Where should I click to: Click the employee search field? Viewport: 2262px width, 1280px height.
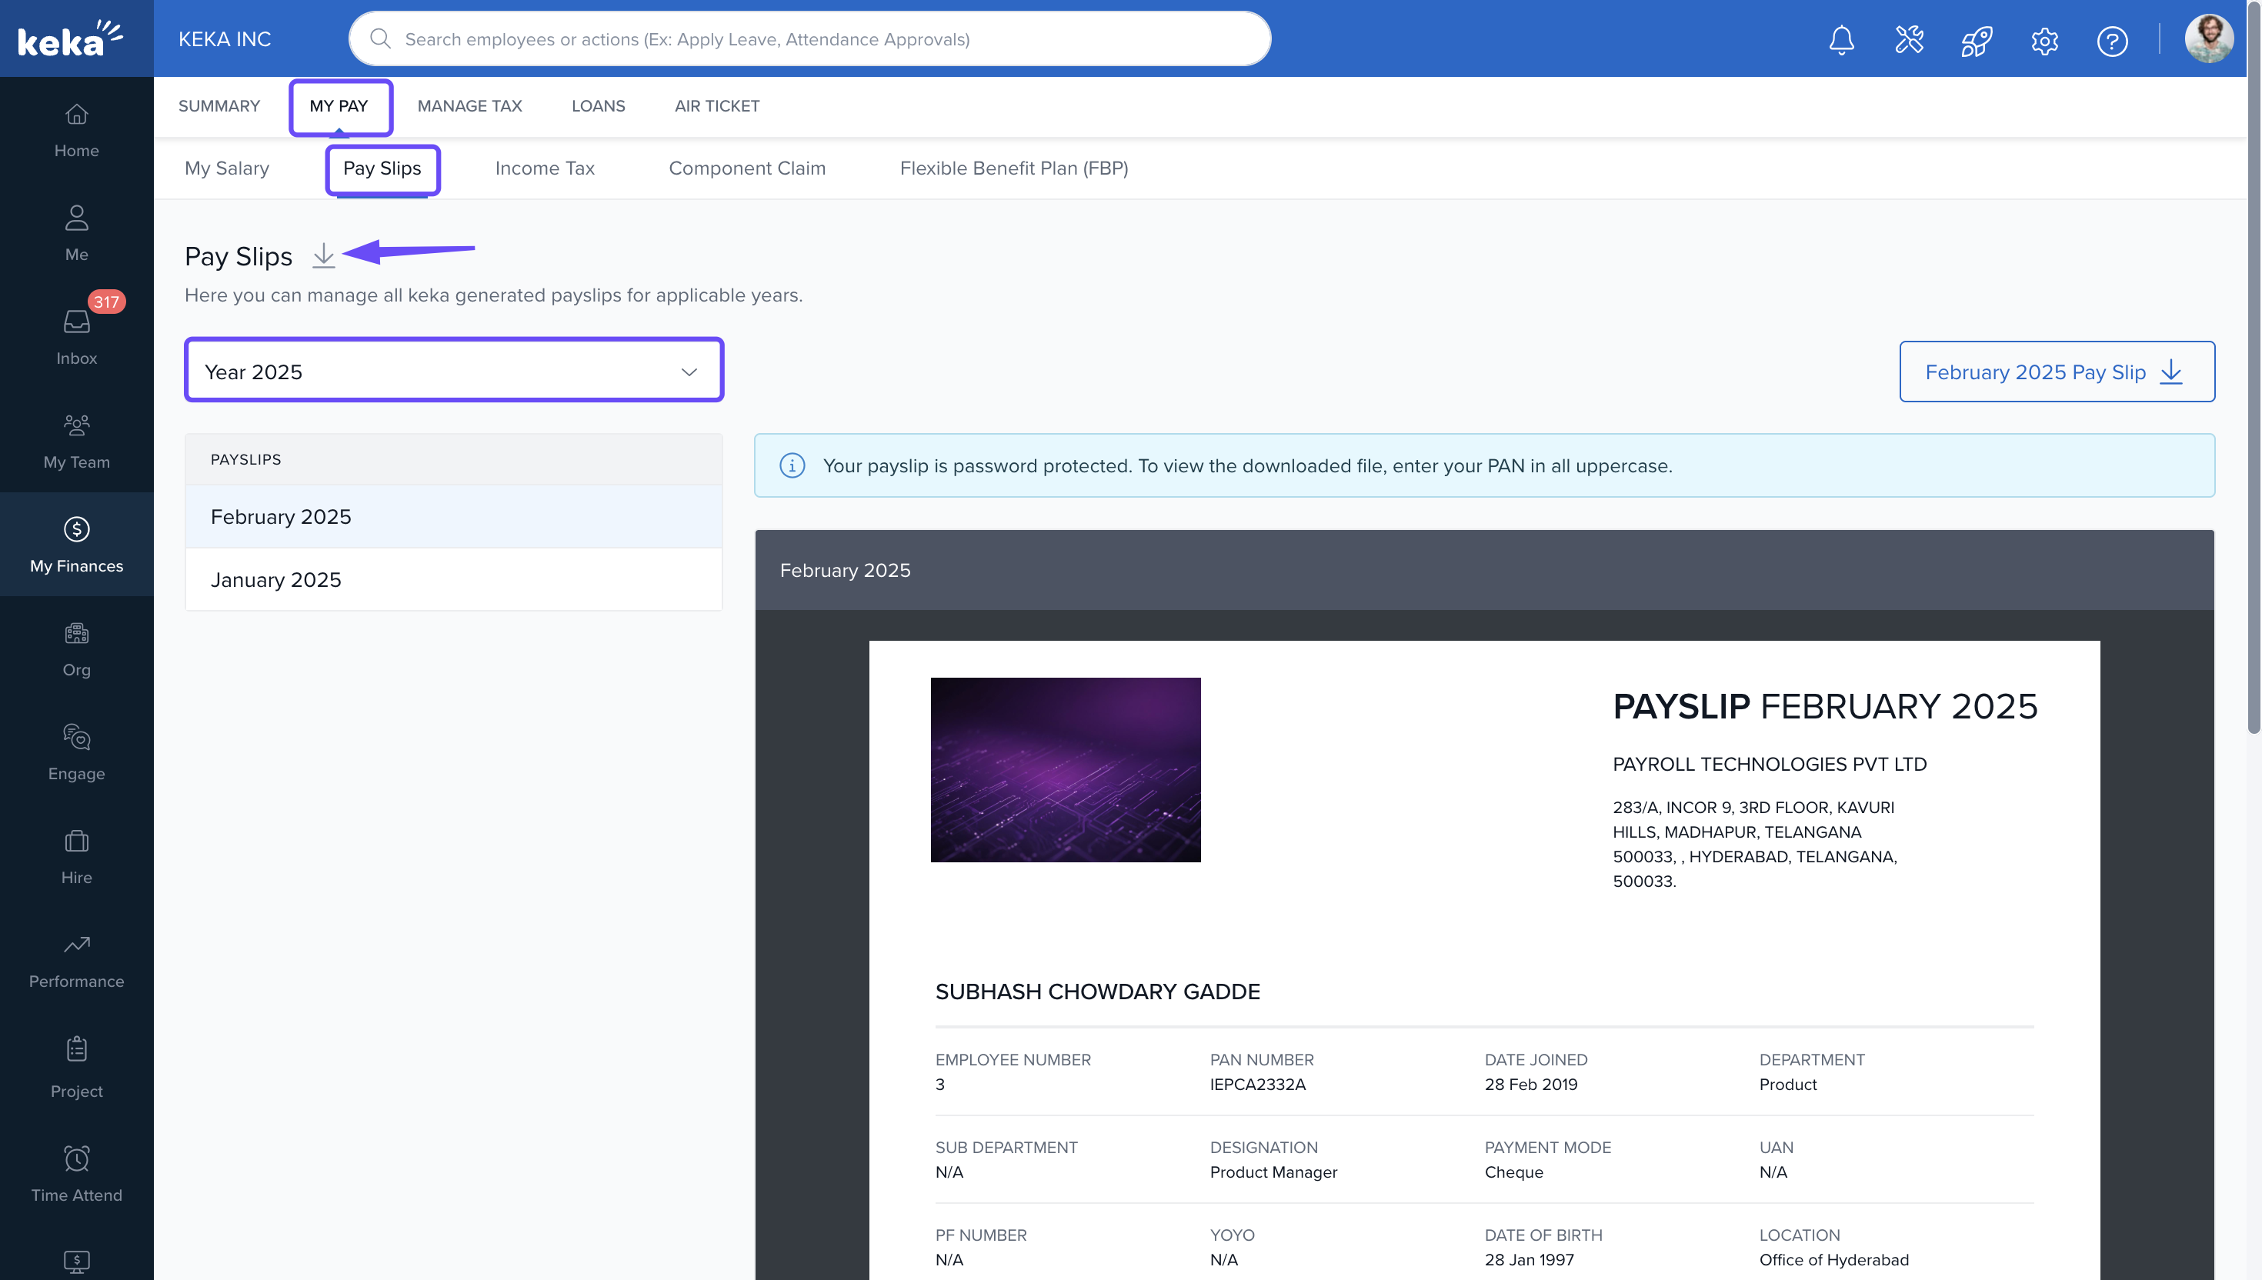click(x=809, y=38)
